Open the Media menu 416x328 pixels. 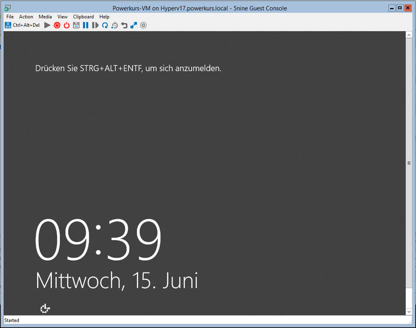[45, 17]
